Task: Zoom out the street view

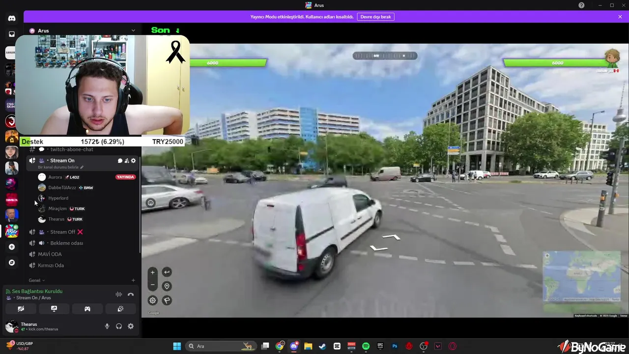Action: tap(152, 285)
